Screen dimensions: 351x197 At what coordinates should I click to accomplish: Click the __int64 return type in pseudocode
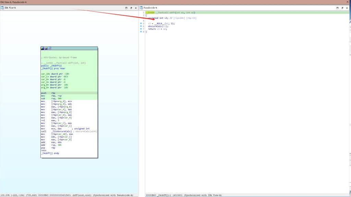[x=150, y=13]
